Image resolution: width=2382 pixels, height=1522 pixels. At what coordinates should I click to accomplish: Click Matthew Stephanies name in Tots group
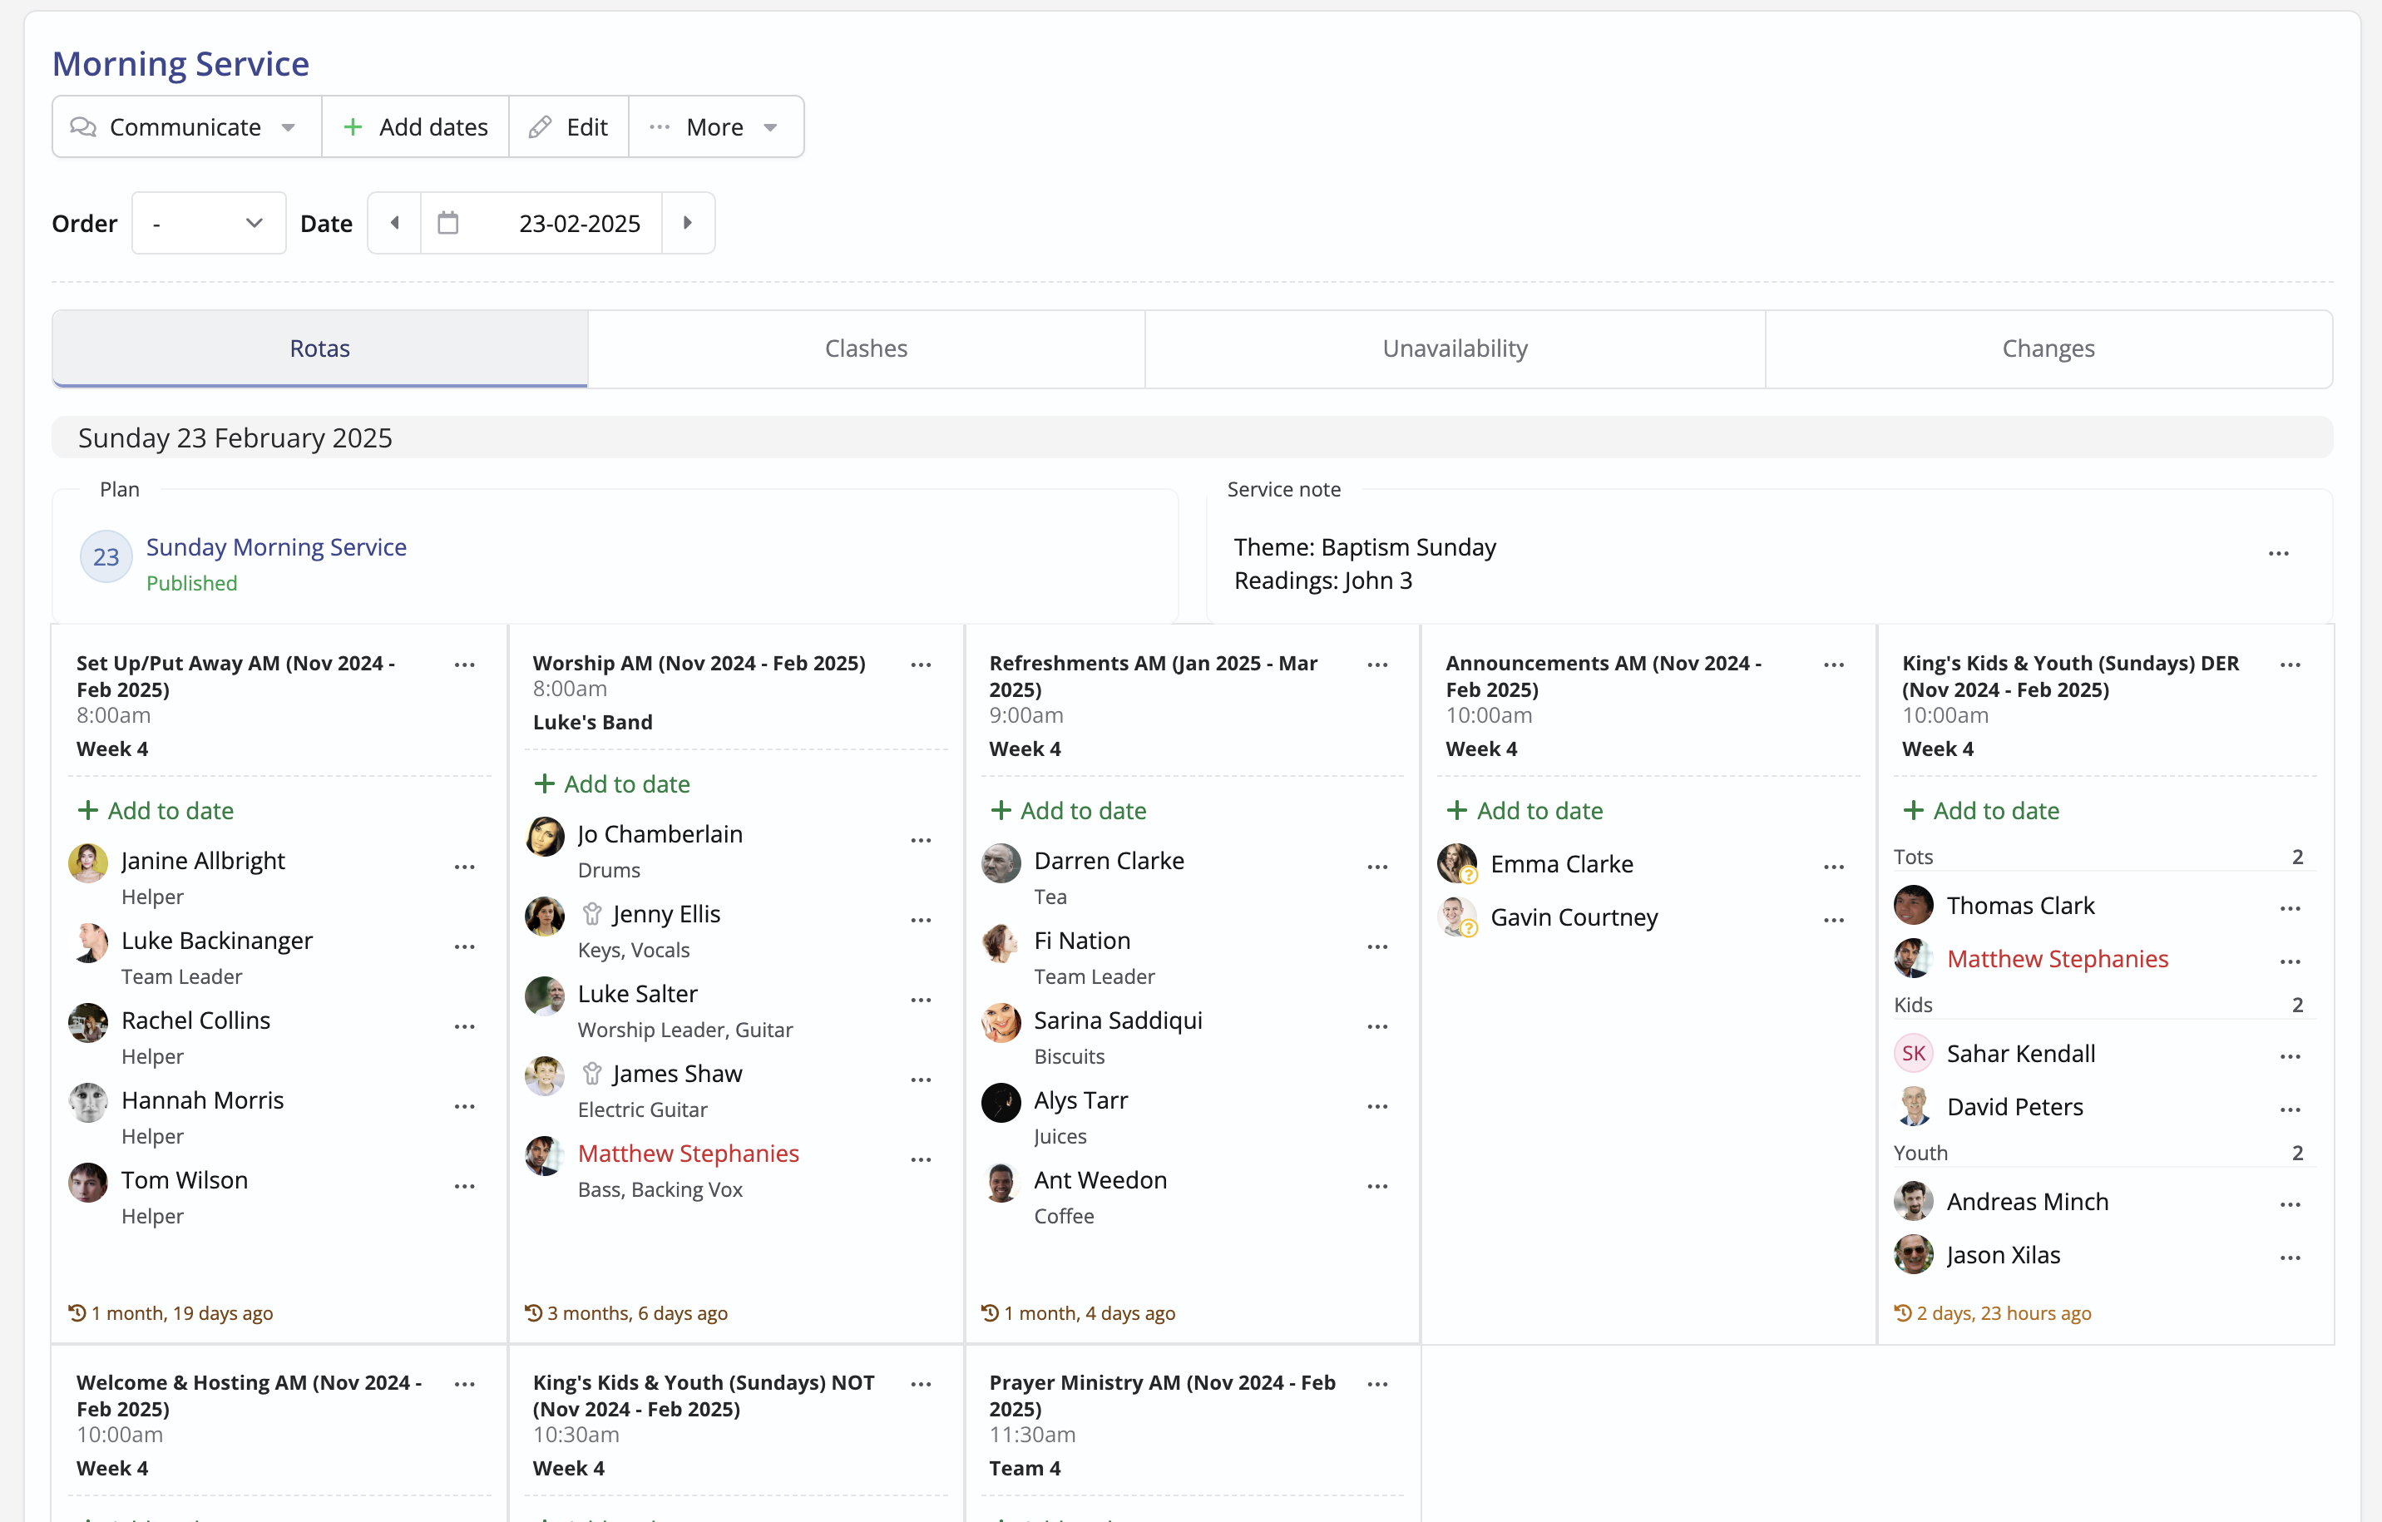[2058, 958]
